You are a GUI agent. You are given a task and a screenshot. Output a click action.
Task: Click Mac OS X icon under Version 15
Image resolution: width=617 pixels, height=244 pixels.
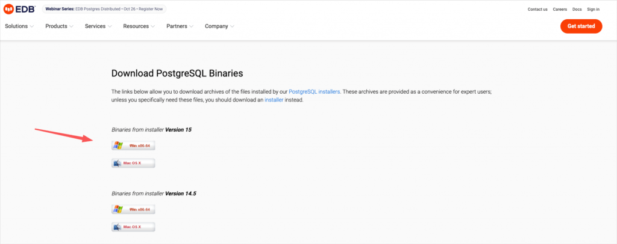118,163
